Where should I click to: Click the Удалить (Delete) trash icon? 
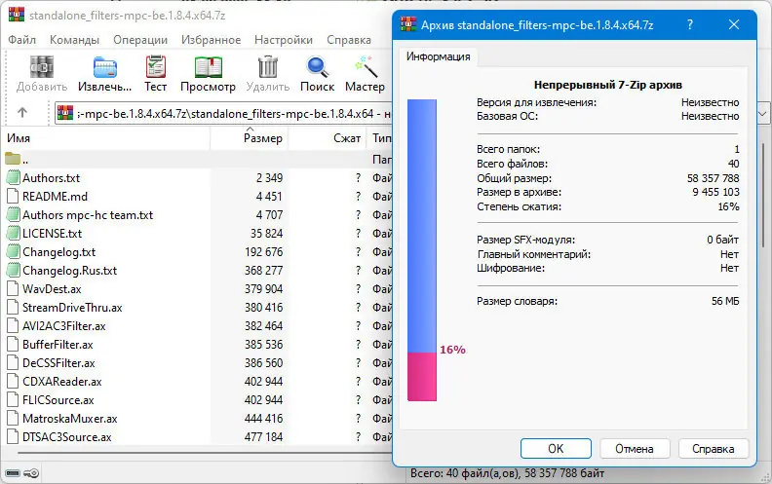268,67
